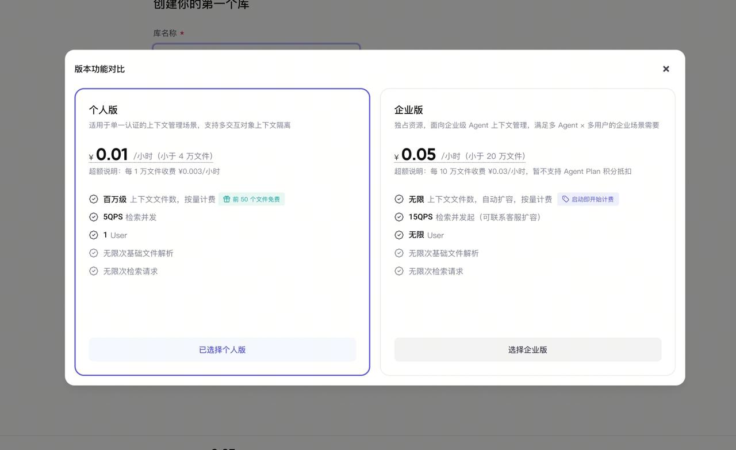Click the tag icon on 启动即开始计费 badge
736x450 pixels.
[566, 199]
